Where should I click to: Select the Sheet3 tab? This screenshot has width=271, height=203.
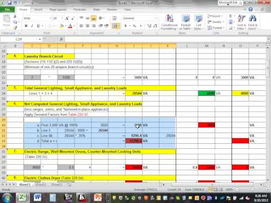pyautogui.click(x=56, y=185)
